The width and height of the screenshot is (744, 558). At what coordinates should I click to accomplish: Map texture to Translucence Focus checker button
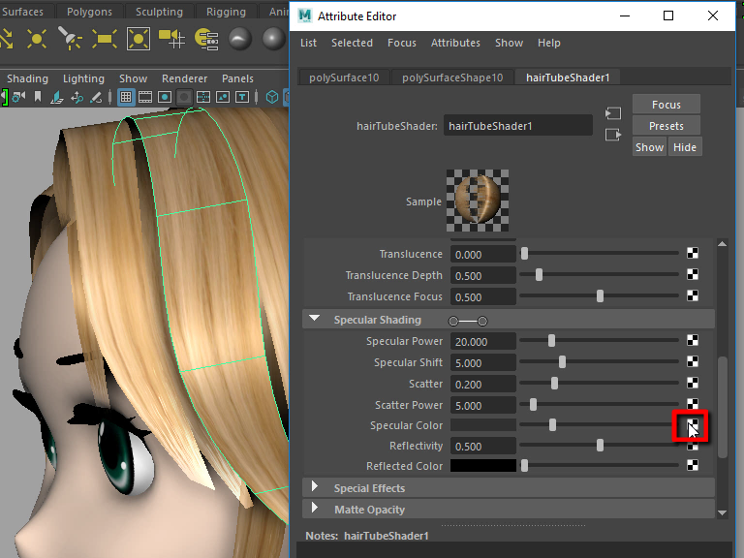click(693, 295)
